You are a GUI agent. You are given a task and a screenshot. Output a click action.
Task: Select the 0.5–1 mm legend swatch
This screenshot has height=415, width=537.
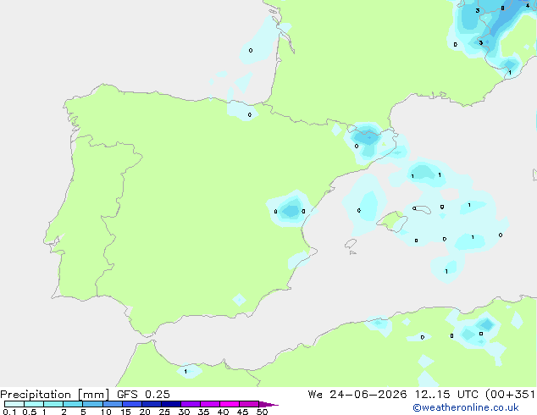34,404
